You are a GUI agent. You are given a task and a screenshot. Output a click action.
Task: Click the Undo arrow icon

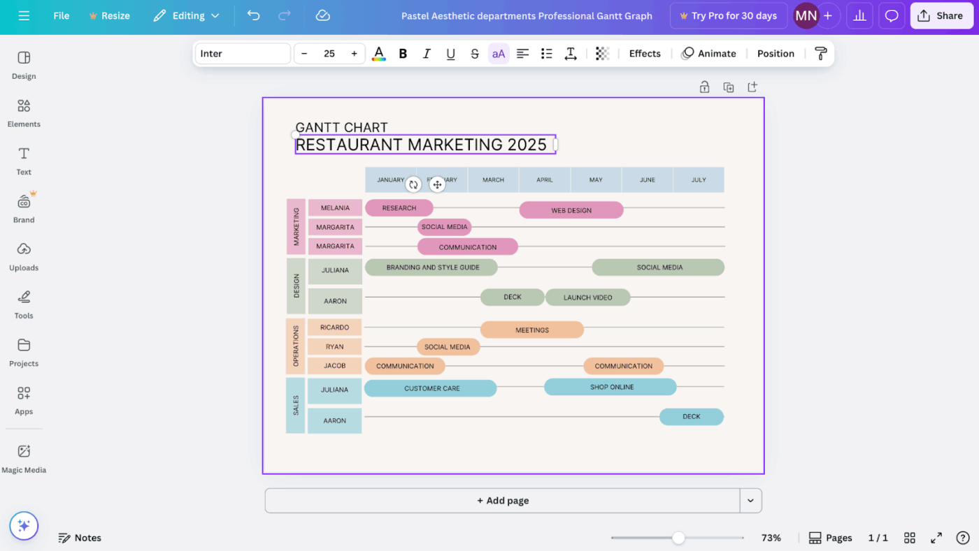[253, 15]
